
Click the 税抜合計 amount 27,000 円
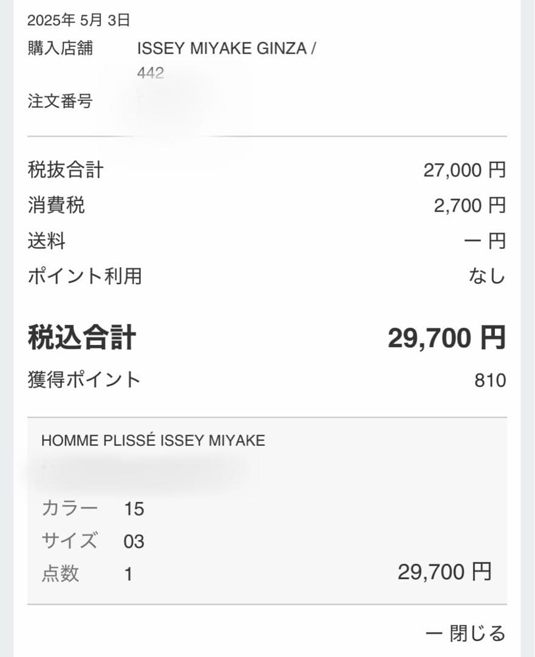[x=464, y=170]
